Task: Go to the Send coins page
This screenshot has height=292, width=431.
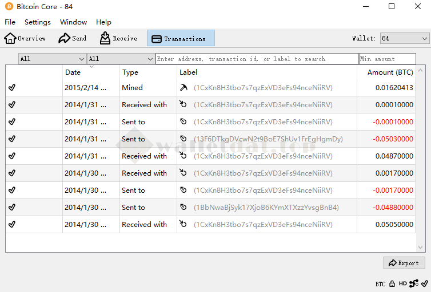Action: [64, 39]
